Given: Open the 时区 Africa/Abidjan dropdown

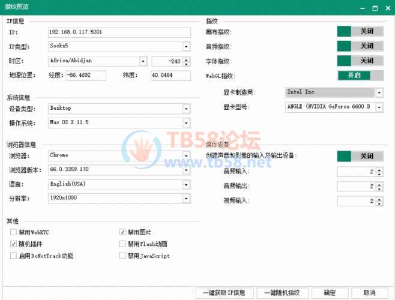Looking at the screenshot, I should [x=143, y=61].
